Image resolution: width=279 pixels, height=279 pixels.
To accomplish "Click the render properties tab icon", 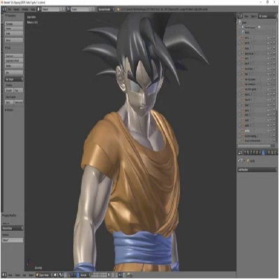I will (x=245, y=153).
